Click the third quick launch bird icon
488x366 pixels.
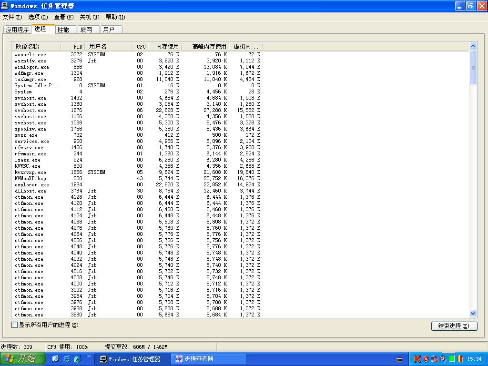(x=77, y=359)
